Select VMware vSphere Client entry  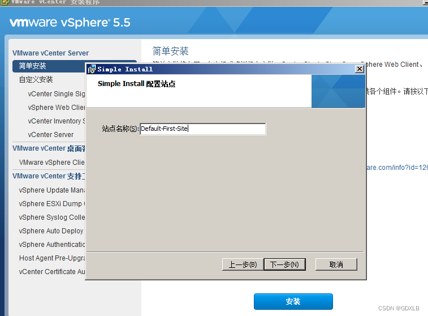point(52,162)
